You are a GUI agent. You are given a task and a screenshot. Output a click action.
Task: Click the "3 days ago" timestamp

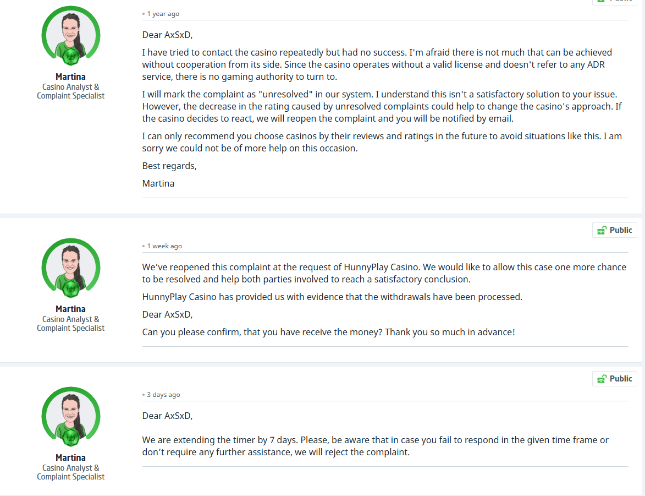(x=163, y=395)
